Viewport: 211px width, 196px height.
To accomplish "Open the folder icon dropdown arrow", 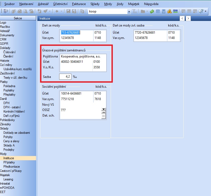I will 147,11.
